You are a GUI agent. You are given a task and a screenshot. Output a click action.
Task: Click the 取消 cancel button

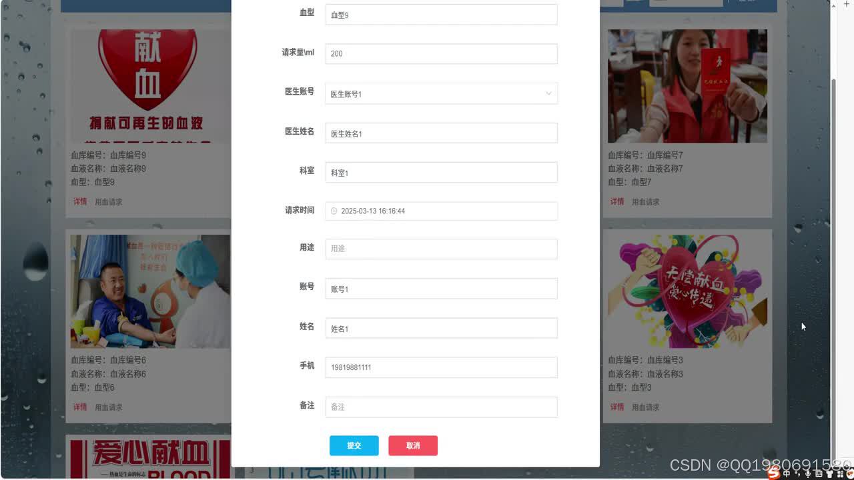click(413, 445)
